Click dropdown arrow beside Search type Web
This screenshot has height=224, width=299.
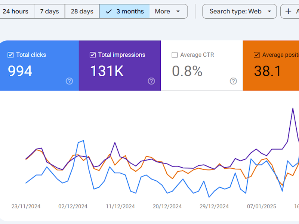(269, 12)
